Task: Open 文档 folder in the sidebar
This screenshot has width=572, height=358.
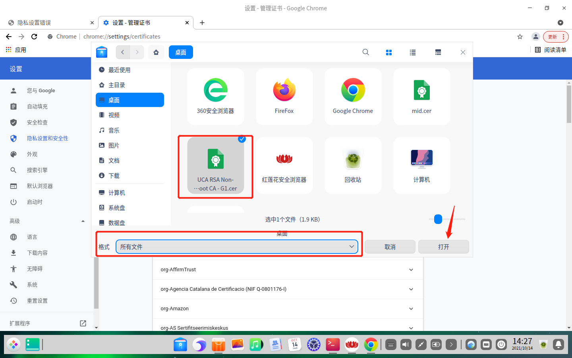Action: (x=130, y=160)
